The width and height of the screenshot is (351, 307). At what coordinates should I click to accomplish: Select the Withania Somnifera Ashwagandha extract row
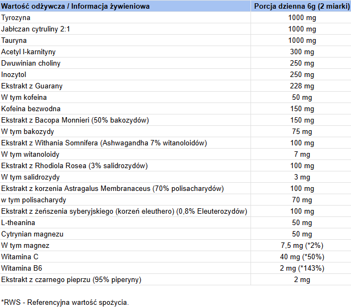pos(175,143)
